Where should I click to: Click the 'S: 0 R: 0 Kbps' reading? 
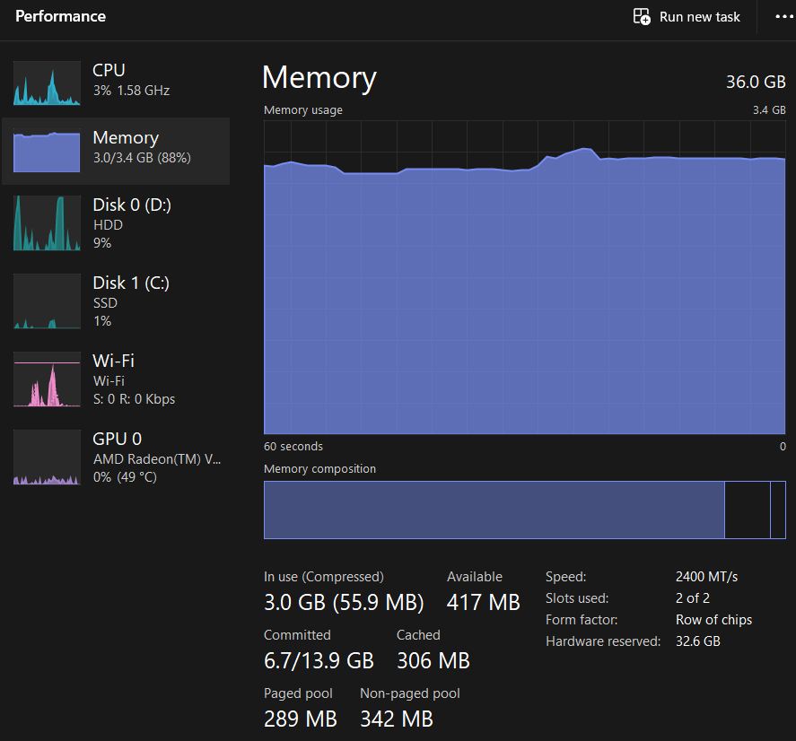click(134, 399)
